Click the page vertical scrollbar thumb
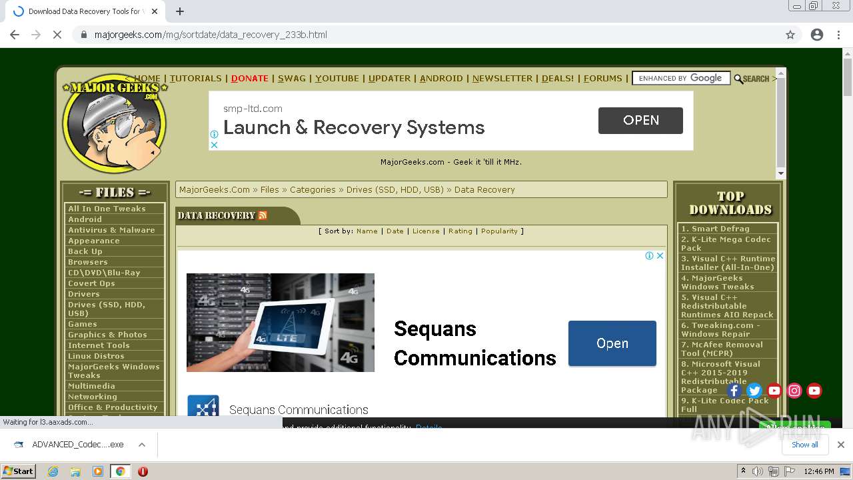Viewport: 853px width, 480px height. tap(848, 77)
